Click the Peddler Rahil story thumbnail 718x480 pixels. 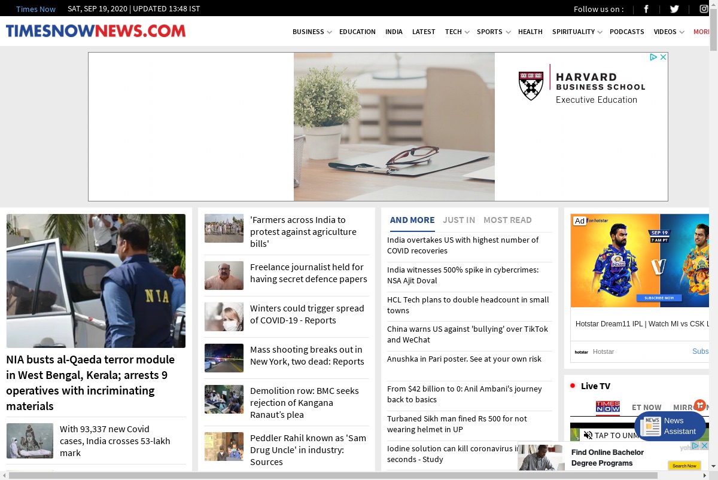224,447
